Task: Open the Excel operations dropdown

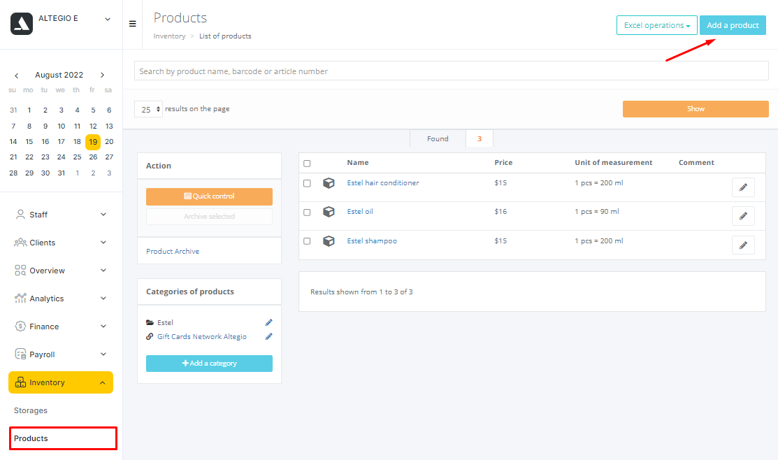Action: (657, 25)
